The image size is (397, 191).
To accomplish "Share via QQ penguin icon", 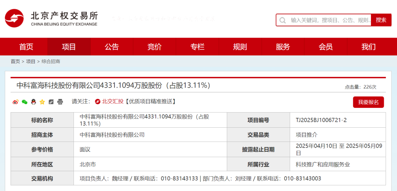I will (33, 102).
